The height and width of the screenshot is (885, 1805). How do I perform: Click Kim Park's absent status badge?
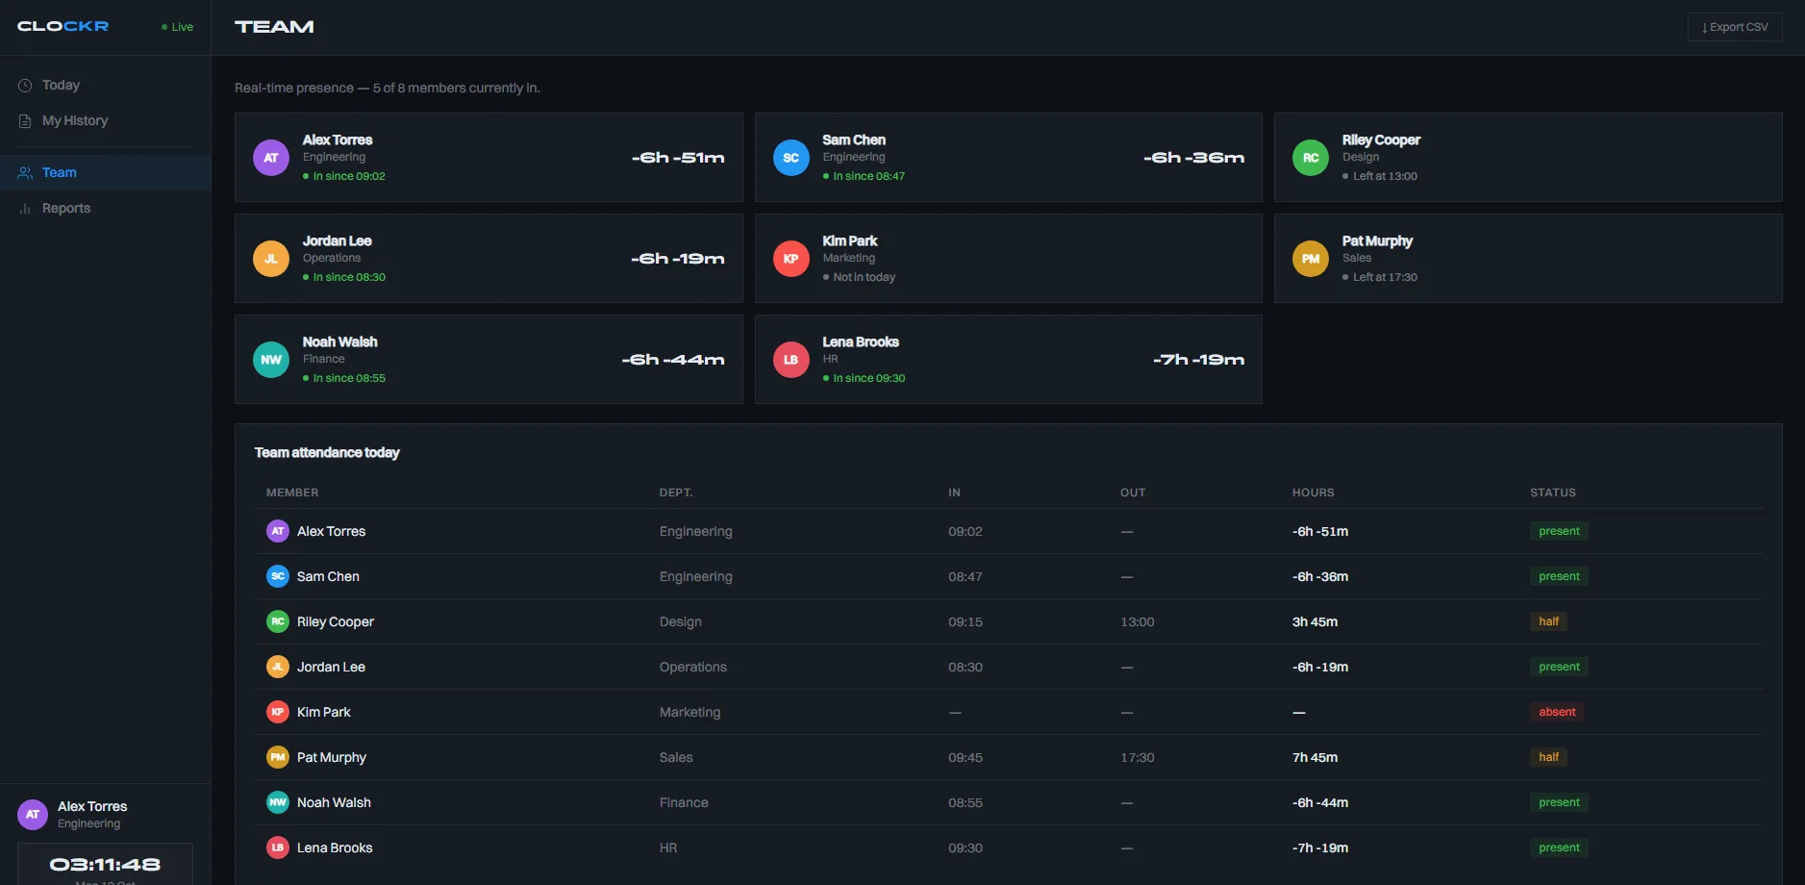click(1557, 712)
